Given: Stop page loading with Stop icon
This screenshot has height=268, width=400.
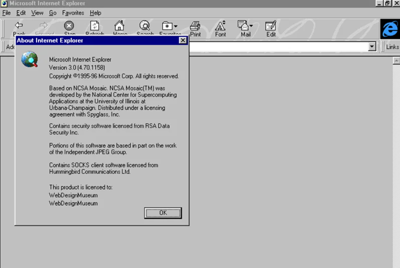Looking at the screenshot, I should pos(69,26).
